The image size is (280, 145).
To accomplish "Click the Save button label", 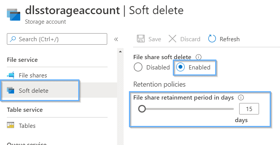I will tap(154, 39).
